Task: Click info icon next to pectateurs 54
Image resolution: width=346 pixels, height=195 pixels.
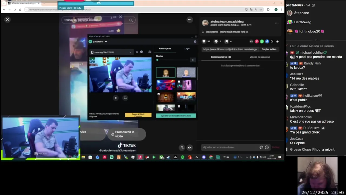Action: (313, 5)
